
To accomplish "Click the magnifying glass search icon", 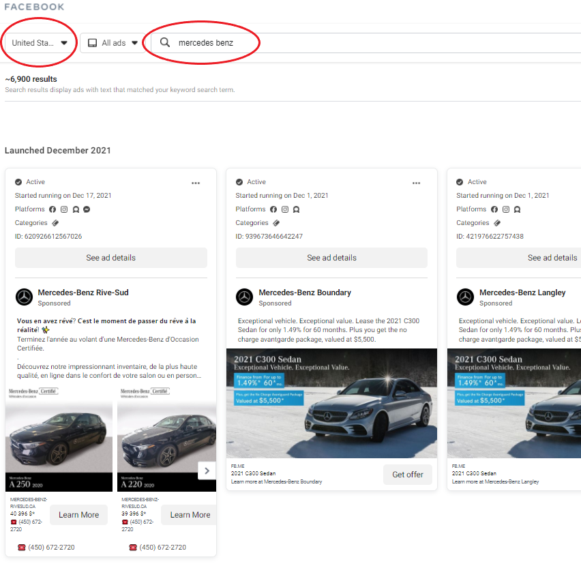I will tap(165, 42).
